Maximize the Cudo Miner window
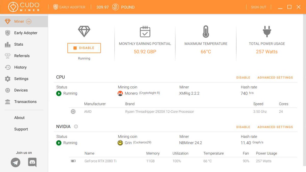Image resolution: width=306 pixels, height=172 pixels. pyautogui.click(x=289, y=7)
